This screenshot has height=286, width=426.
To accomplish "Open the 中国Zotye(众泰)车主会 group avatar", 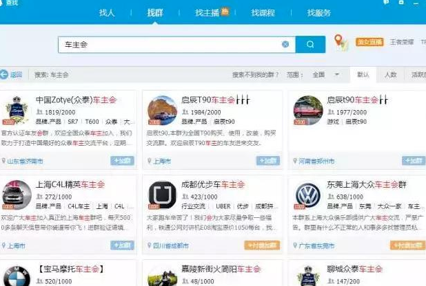I will tap(17, 110).
